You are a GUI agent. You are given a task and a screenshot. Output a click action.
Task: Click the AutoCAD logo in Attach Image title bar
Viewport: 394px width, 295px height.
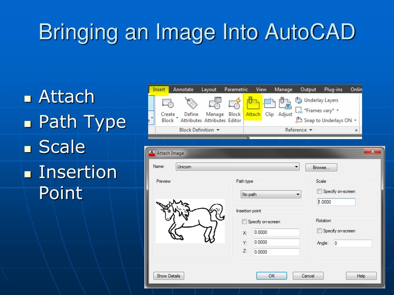152,153
